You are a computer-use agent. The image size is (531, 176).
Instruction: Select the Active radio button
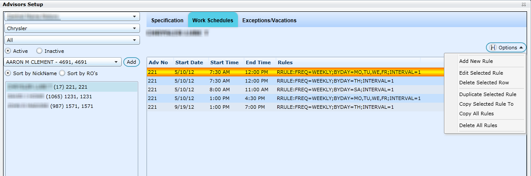[x=8, y=51]
